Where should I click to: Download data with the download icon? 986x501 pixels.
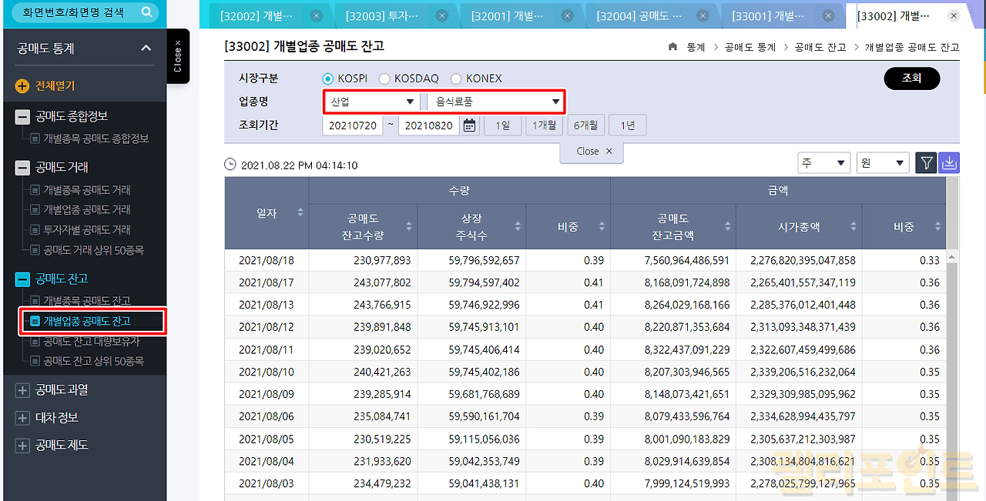[x=950, y=163]
